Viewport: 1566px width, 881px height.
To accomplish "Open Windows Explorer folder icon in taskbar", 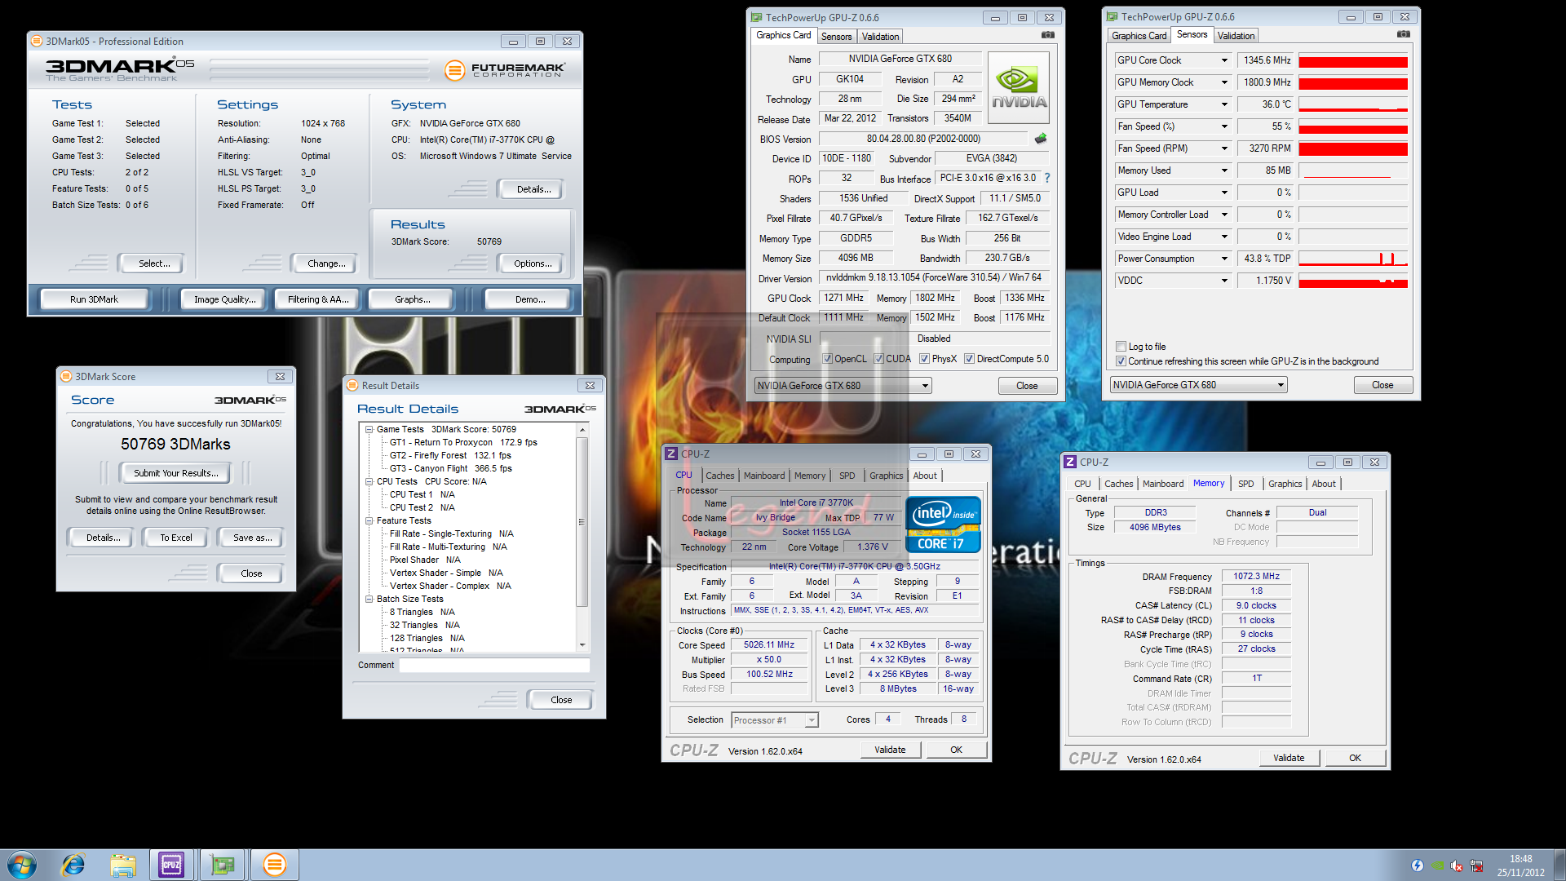I will pyautogui.click(x=123, y=865).
